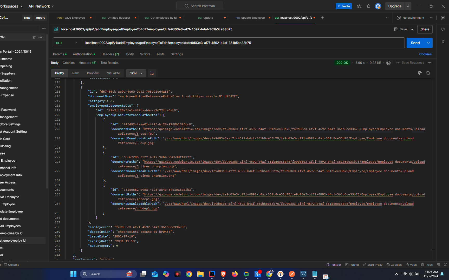Click the New button
The image size is (449, 280).
pyautogui.click(x=27, y=18)
